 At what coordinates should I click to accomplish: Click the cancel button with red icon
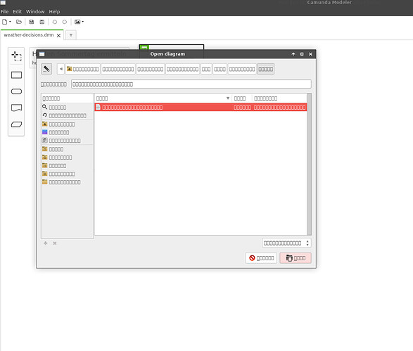261,258
